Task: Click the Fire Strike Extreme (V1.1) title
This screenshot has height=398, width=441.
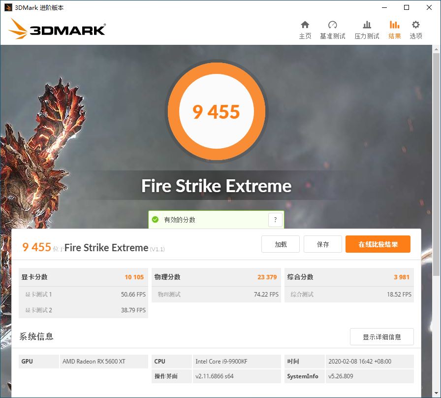Action: coord(107,247)
